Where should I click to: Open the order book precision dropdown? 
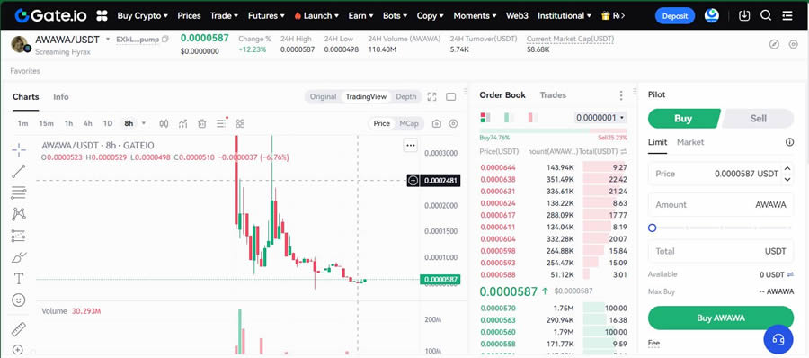point(600,118)
